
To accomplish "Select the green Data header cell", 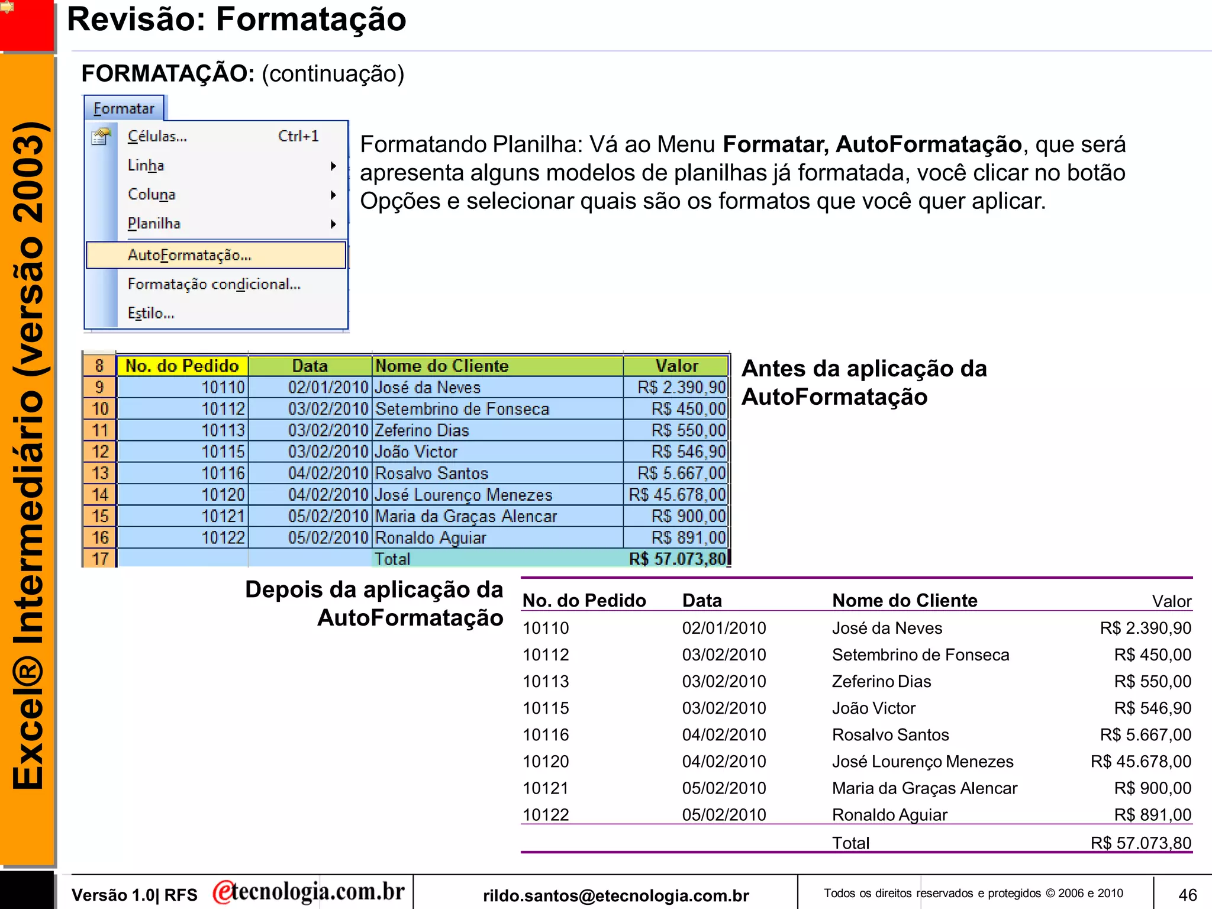I will coord(310,366).
